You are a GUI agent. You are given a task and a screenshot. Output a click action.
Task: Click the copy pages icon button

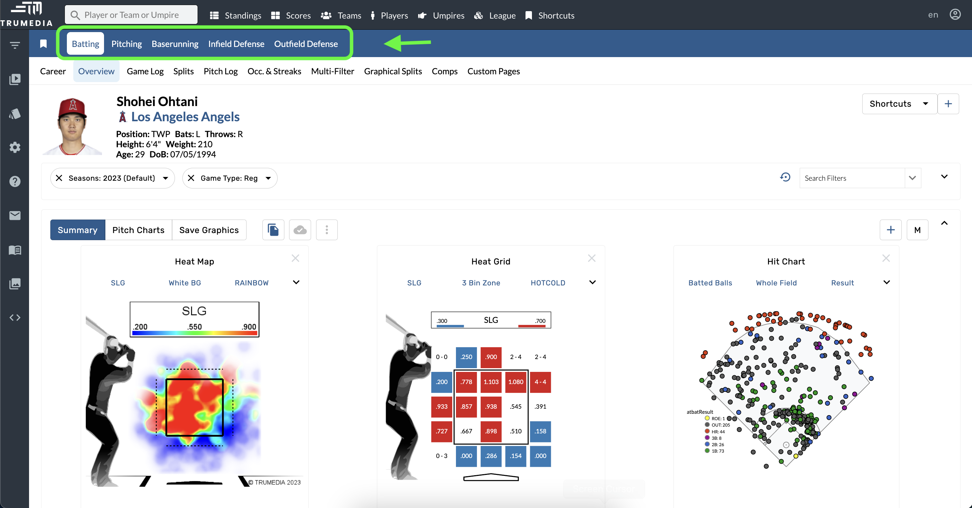(273, 230)
